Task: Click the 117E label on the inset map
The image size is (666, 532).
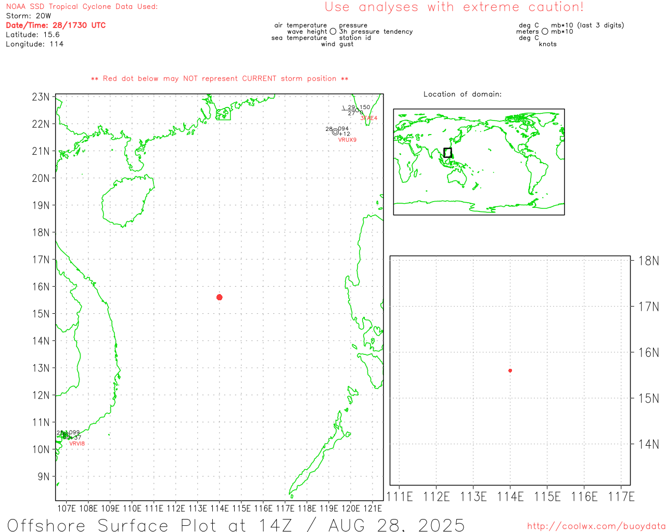Action: 621,497
